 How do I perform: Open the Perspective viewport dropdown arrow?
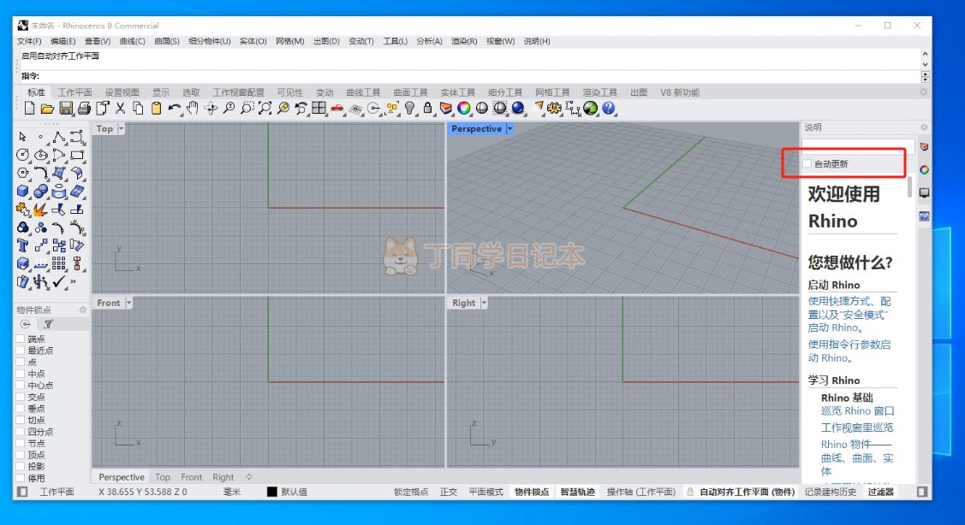509,129
